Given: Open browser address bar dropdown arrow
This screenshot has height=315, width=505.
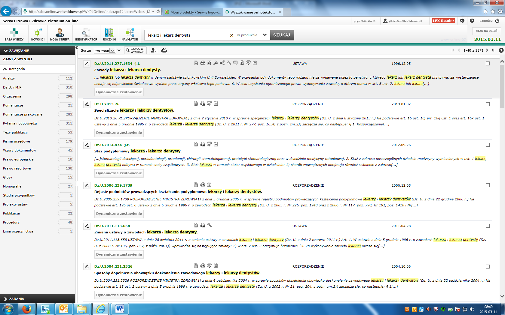Looking at the screenshot, I should click(x=153, y=12).
